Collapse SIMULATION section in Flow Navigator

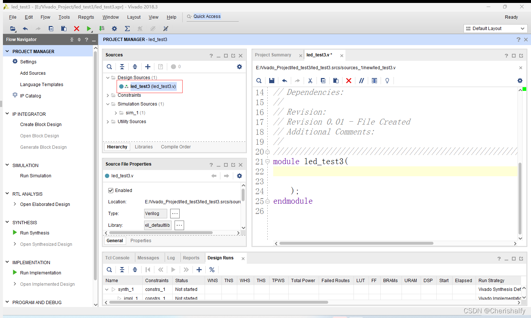(x=7, y=165)
